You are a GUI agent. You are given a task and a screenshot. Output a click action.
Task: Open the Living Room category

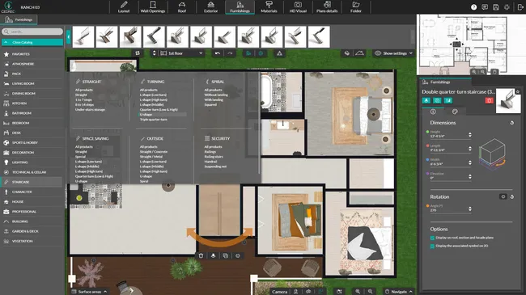[x=23, y=83]
